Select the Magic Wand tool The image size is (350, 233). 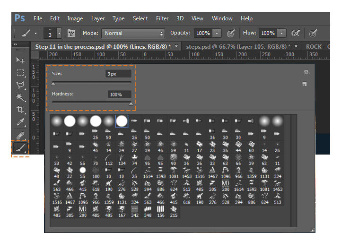[20, 97]
